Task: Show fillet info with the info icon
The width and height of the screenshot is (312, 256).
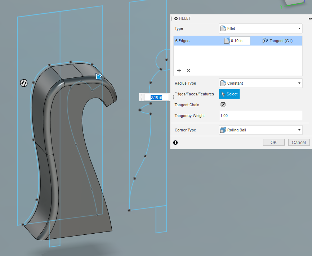Action: [175, 143]
